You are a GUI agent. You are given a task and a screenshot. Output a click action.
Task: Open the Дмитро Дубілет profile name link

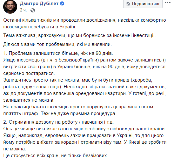(x=39, y=4)
